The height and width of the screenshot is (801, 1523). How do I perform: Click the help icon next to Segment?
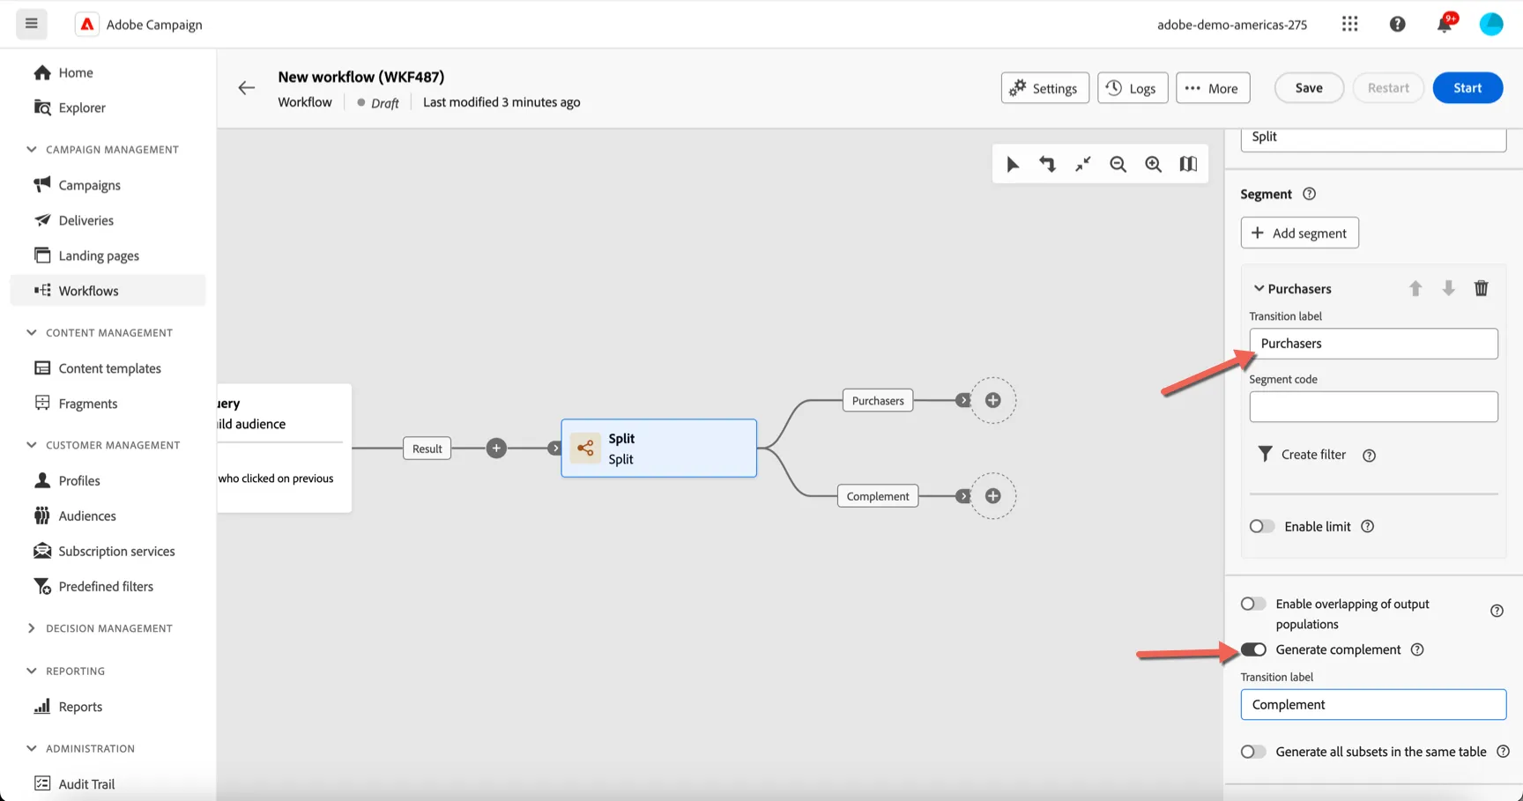pyautogui.click(x=1309, y=194)
